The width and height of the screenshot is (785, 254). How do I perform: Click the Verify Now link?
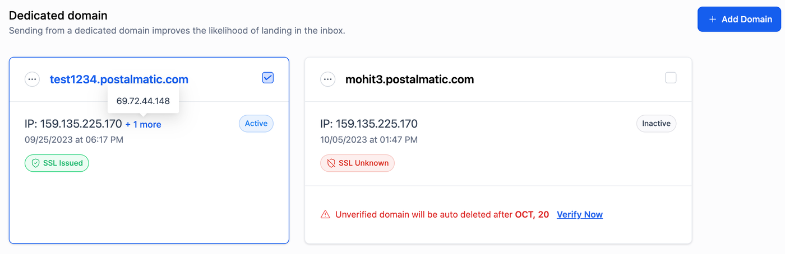click(x=579, y=214)
